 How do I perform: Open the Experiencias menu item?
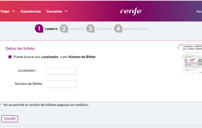(x=31, y=12)
